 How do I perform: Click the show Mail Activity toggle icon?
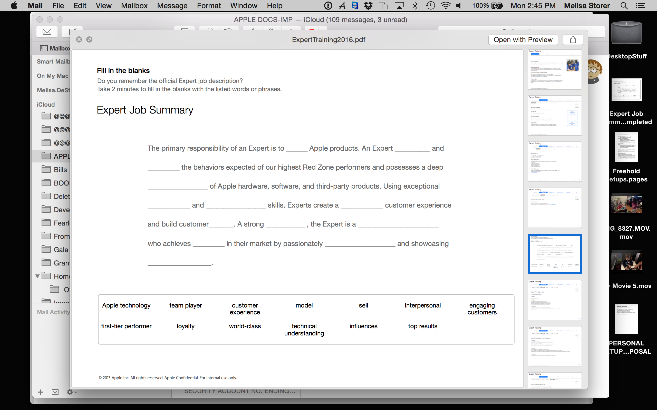tap(55, 392)
